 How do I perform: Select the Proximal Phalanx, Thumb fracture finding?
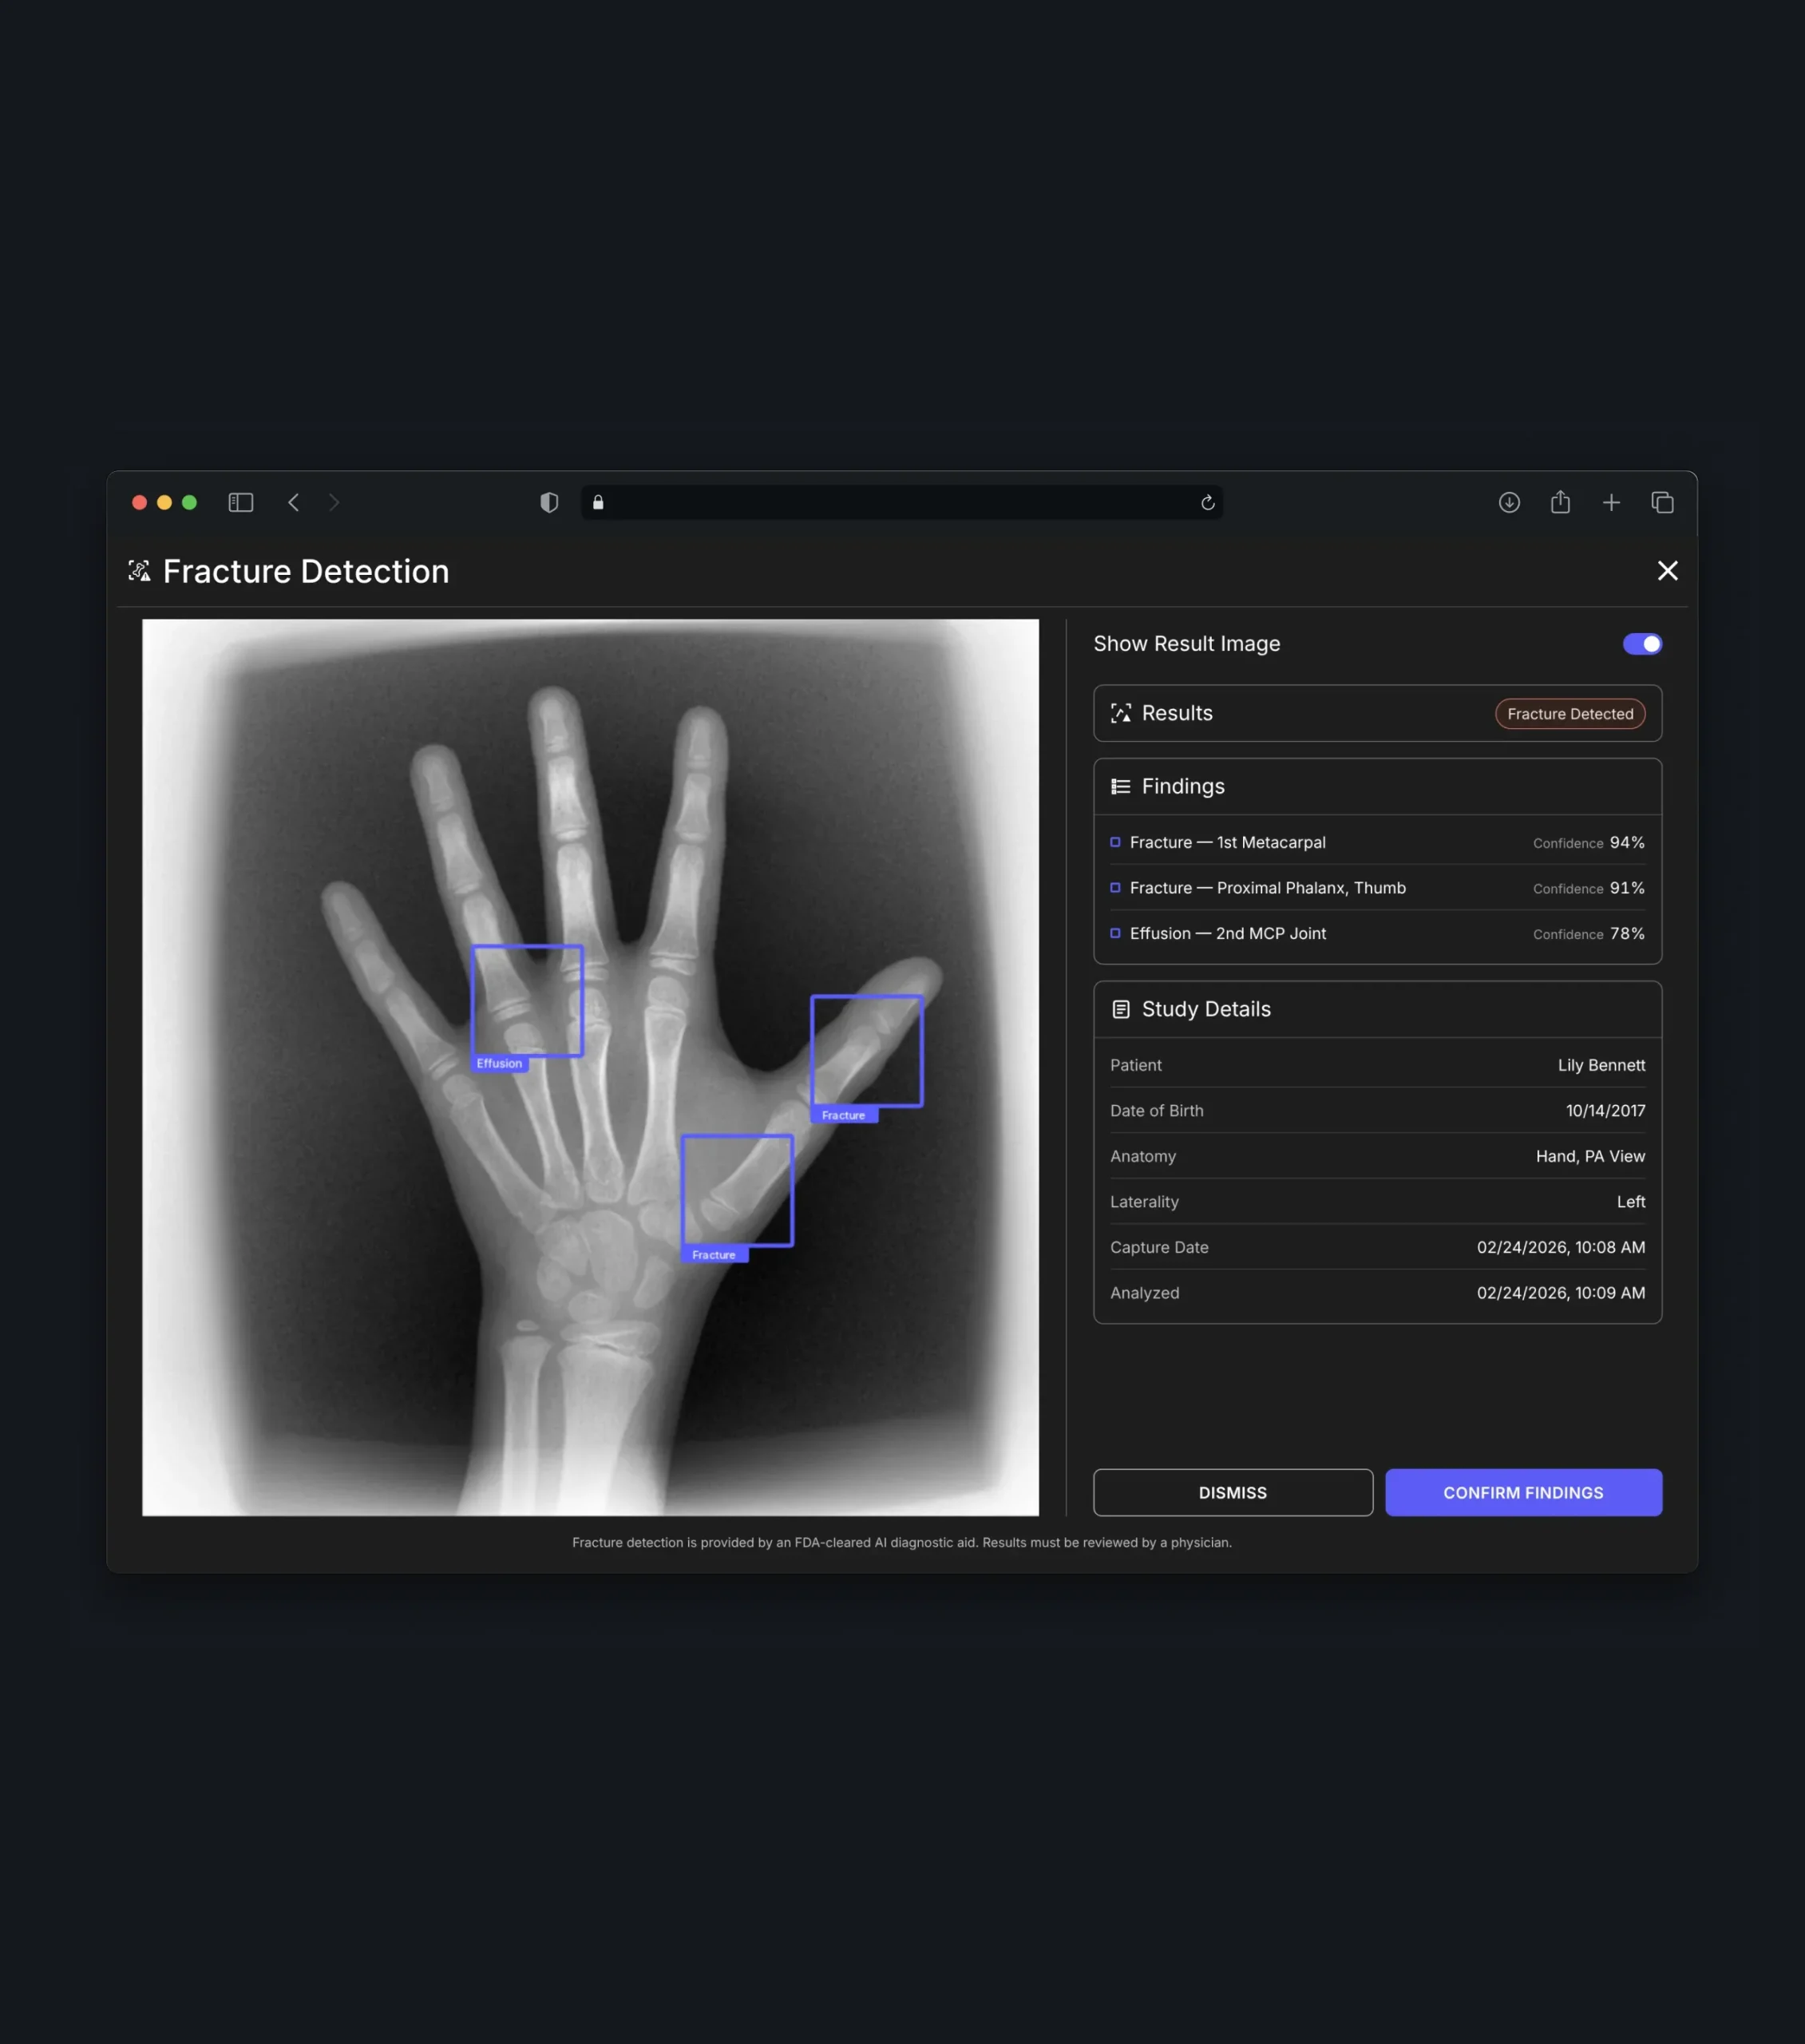(1377, 887)
